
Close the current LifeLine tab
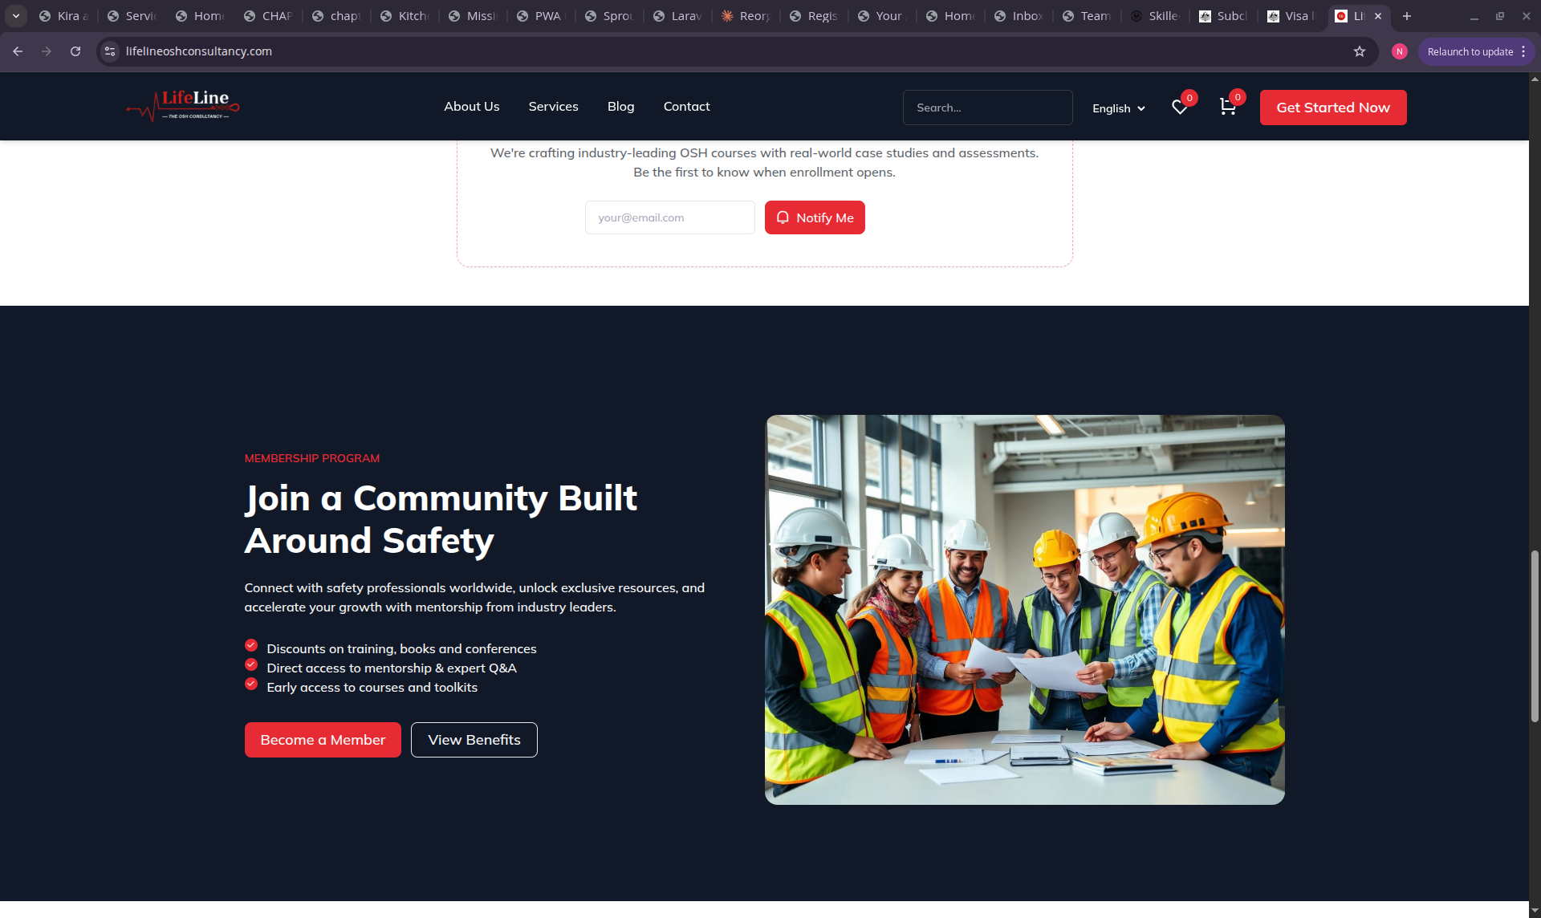click(1378, 16)
